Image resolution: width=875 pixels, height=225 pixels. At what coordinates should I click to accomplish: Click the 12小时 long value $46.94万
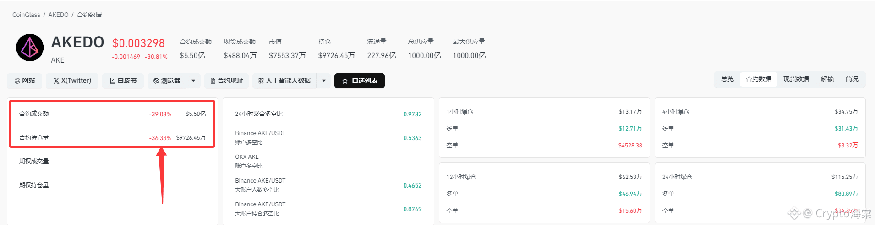(630, 194)
